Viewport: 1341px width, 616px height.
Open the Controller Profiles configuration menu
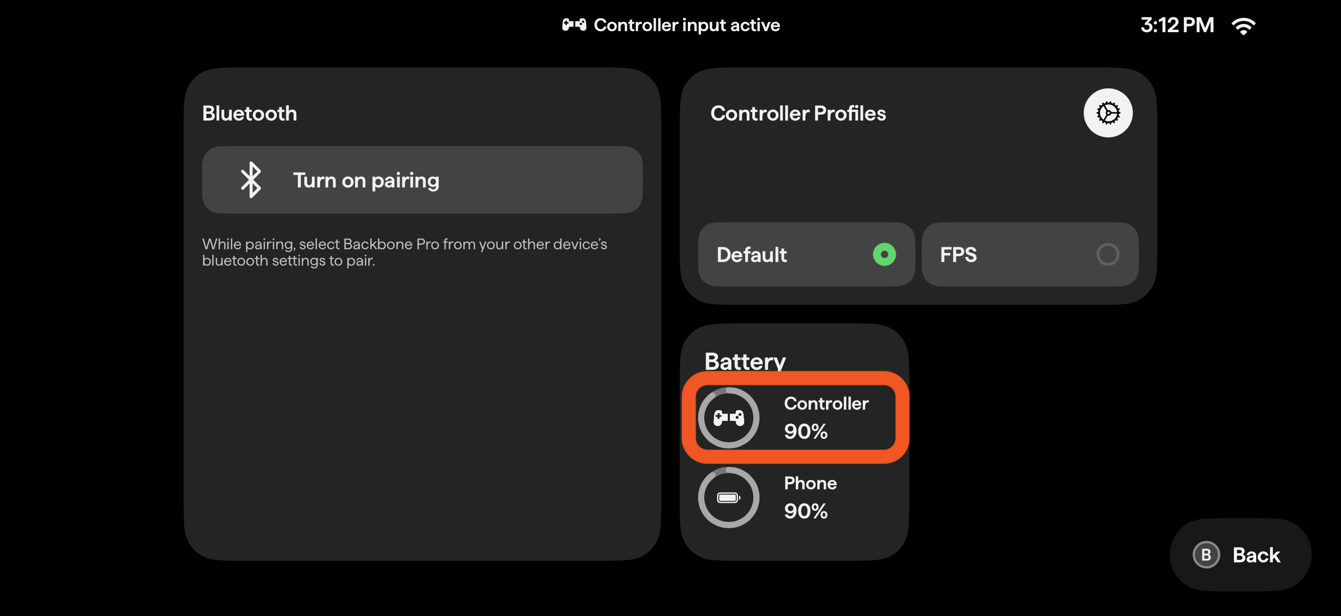click(x=1108, y=112)
